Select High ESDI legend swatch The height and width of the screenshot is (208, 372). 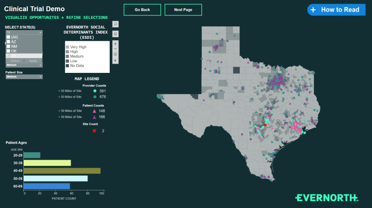[x=67, y=52]
